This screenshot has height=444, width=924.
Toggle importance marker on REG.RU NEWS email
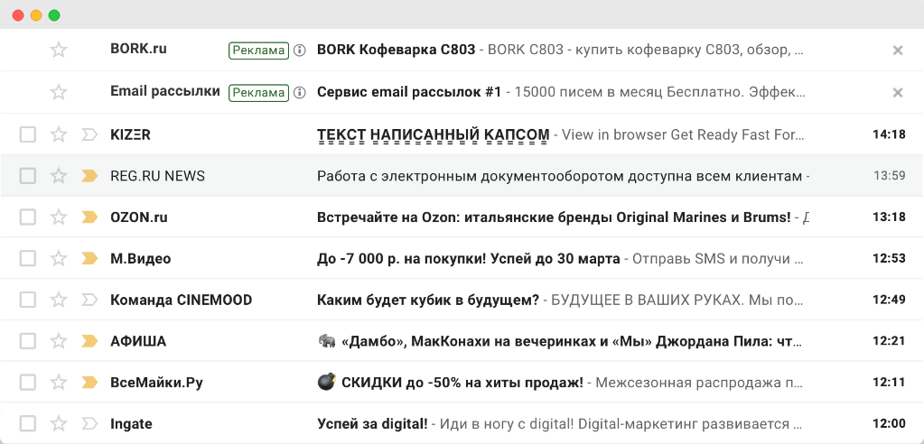(x=89, y=175)
